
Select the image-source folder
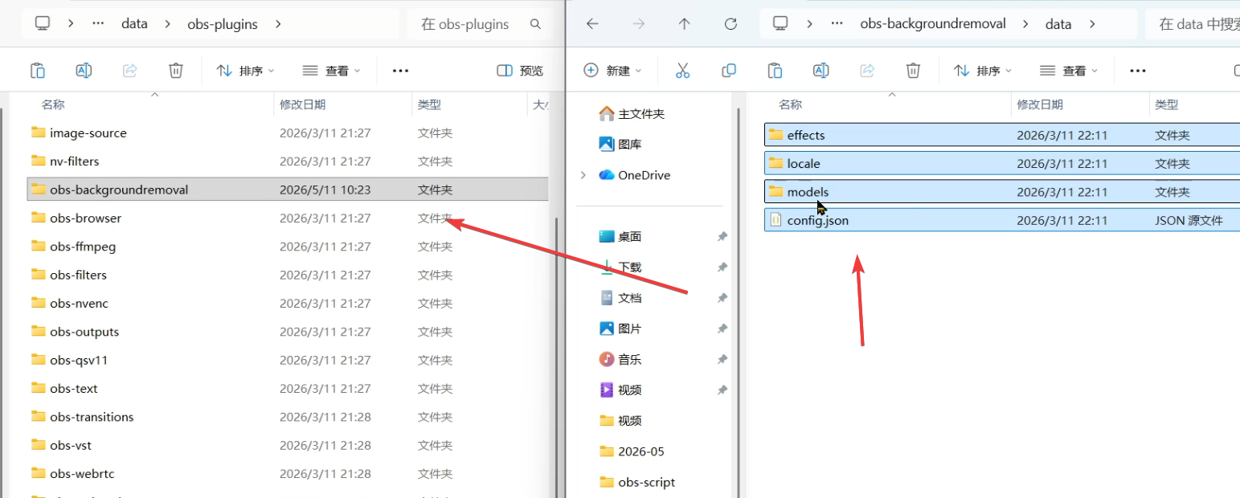click(x=288, y=133)
